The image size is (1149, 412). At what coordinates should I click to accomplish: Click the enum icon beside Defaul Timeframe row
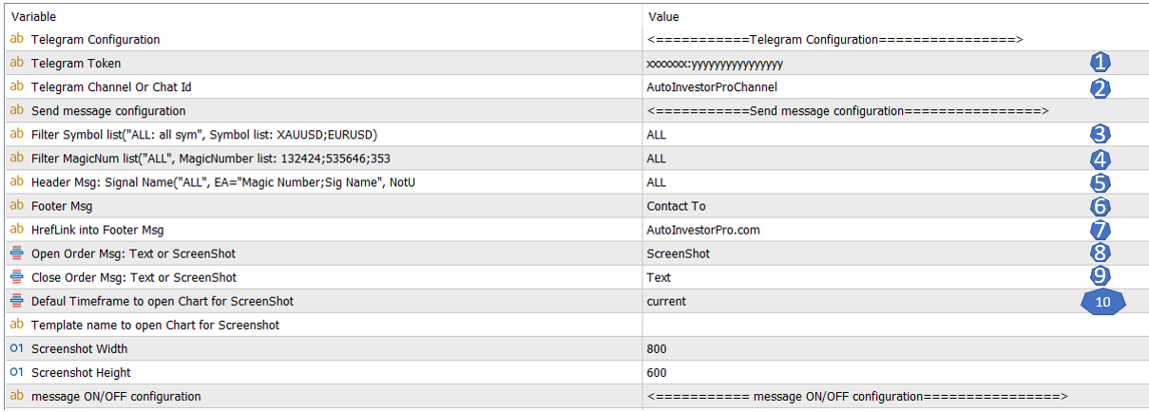[x=16, y=301]
